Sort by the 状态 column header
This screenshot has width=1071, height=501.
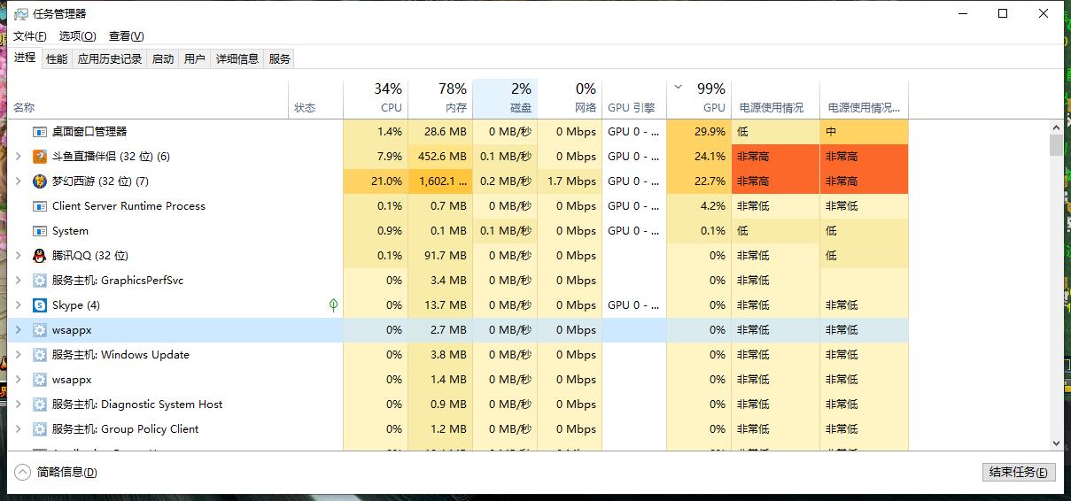(315, 99)
